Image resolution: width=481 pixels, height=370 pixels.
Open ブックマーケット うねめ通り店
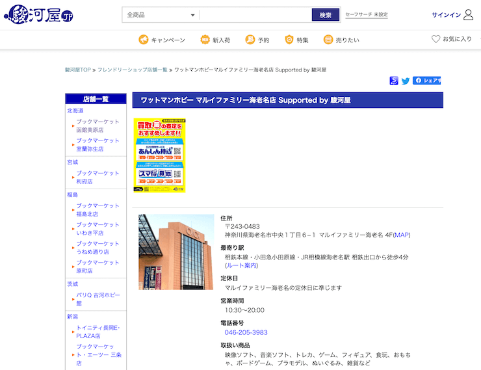click(x=97, y=248)
